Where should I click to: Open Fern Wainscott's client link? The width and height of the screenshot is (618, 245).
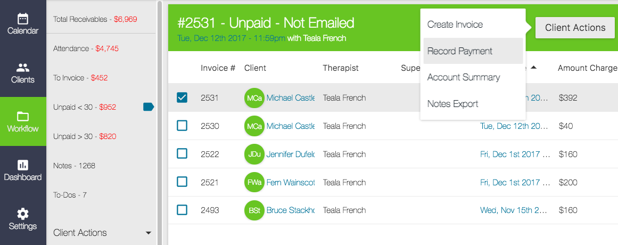[290, 183]
